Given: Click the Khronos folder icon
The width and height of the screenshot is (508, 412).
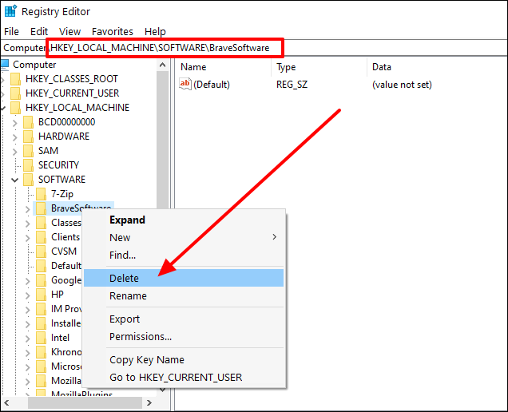Looking at the screenshot, I should (x=41, y=352).
